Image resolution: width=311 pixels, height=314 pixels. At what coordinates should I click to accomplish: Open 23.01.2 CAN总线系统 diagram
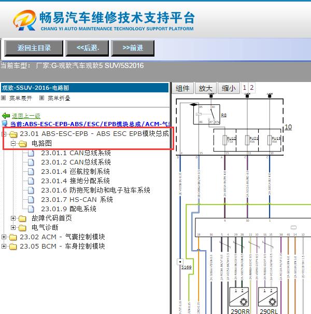(x=76, y=162)
